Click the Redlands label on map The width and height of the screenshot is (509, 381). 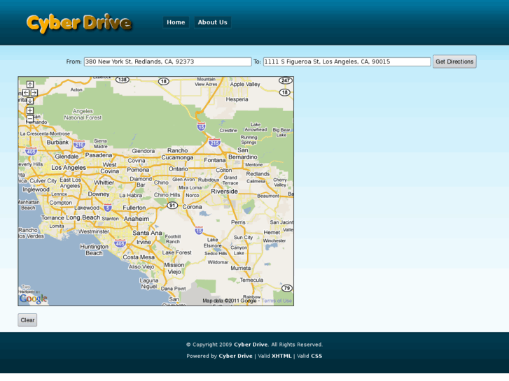click(x=258, y=174)
